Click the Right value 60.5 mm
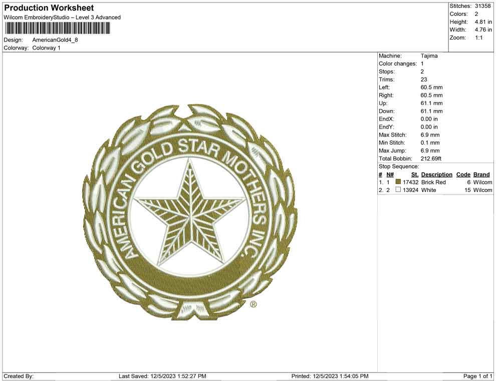This screenshot has height=381, width=496. pos(431,95)
